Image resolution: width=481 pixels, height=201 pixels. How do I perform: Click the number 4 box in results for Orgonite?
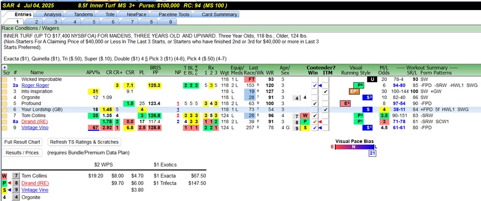pyautogui.click(x=16, y=197)
